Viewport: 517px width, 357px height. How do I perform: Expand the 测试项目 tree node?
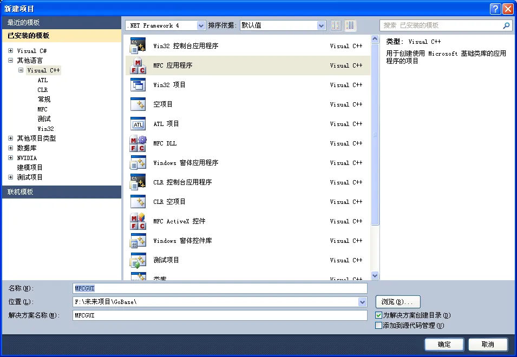pyautogui.click(x=10, y=177)
